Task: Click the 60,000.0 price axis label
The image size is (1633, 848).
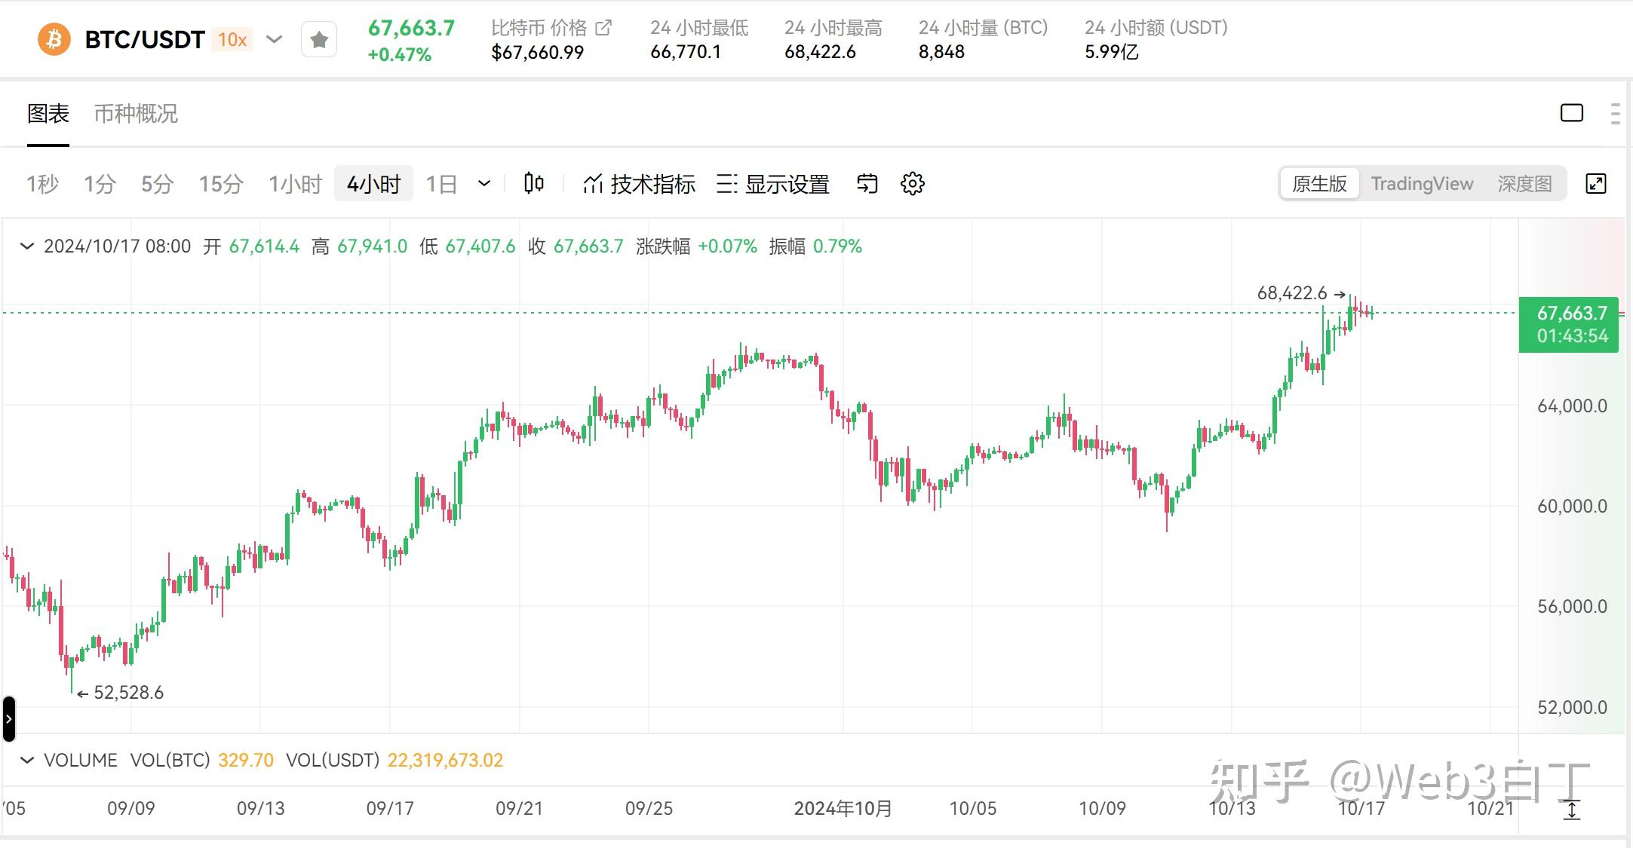Action: (1572, 506)
